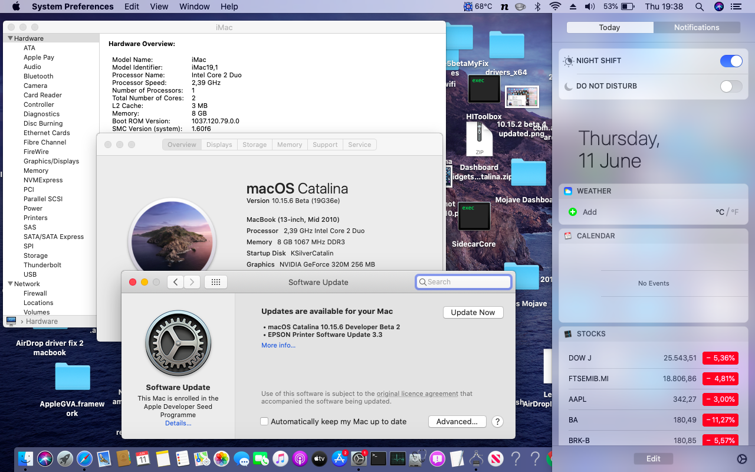Select Thunderbolt in the Hardware list
Image resolution: width=755 pixels, height=472 pixels.
[x=42, y=265]
